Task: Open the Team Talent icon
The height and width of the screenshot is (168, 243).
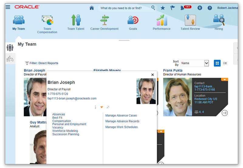Action: pos(76,20)
